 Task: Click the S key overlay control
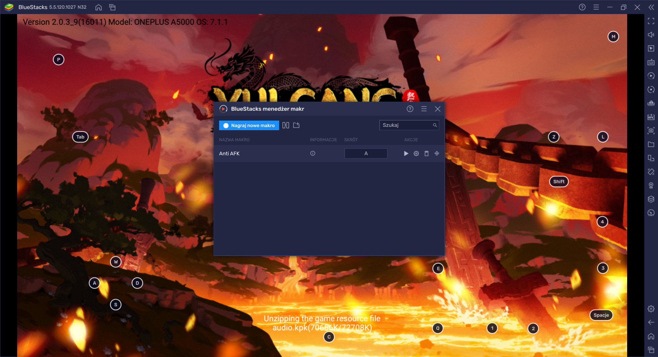[x=116, y=305]
